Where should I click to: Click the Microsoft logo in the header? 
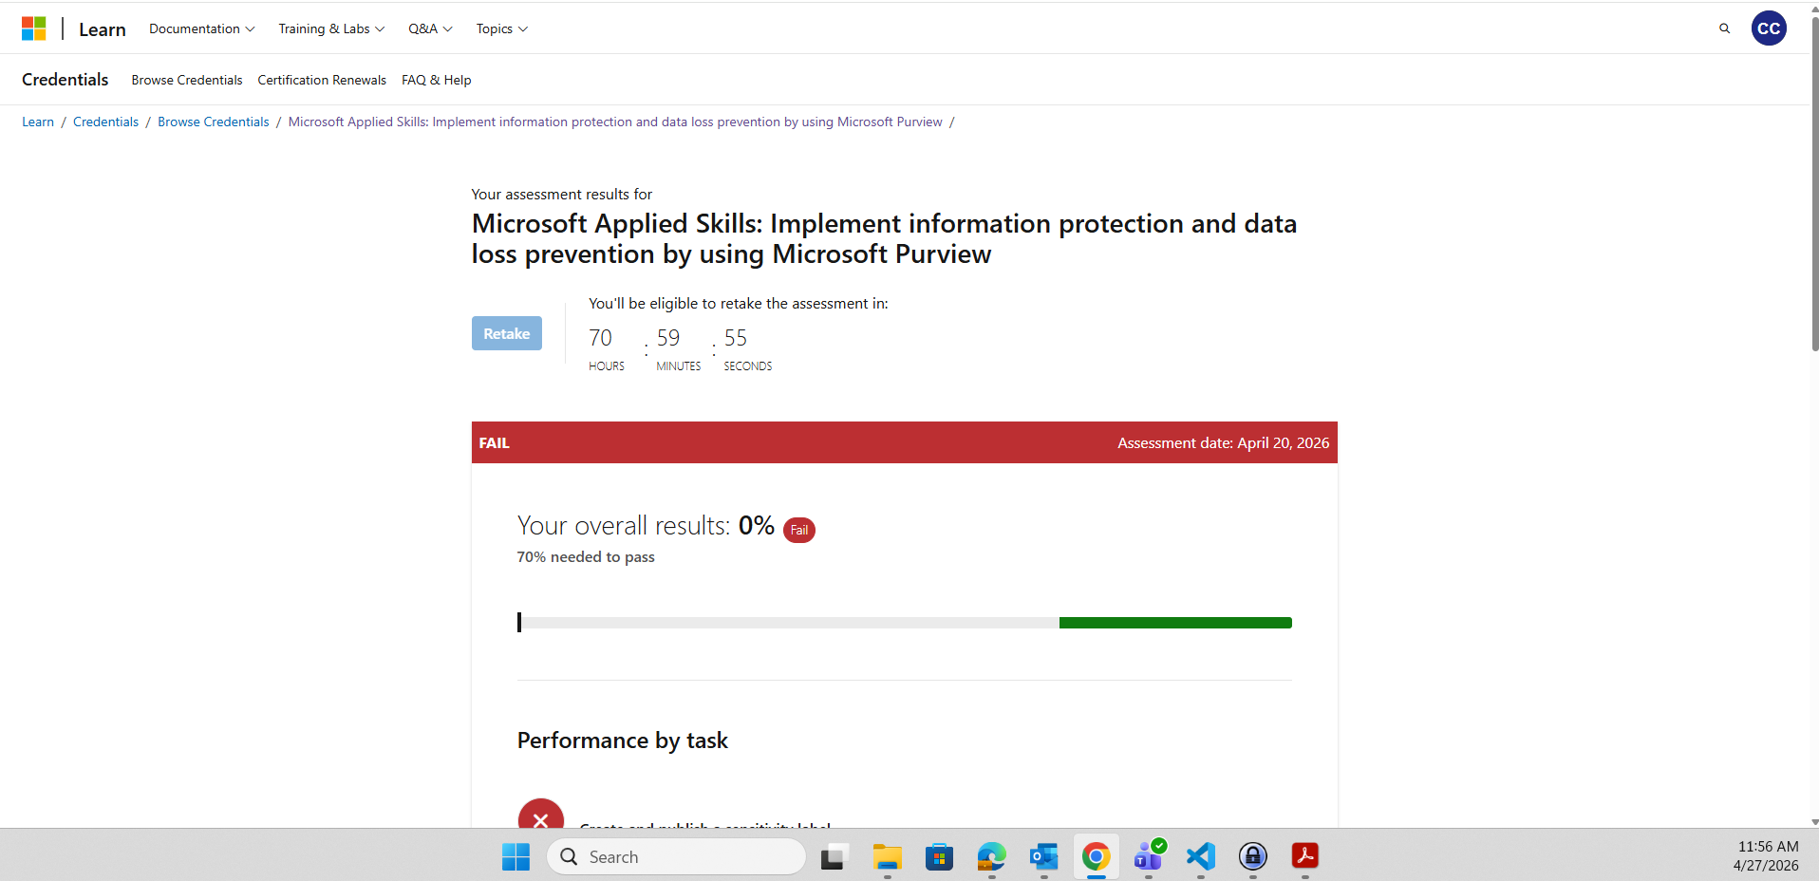[34, 28]
